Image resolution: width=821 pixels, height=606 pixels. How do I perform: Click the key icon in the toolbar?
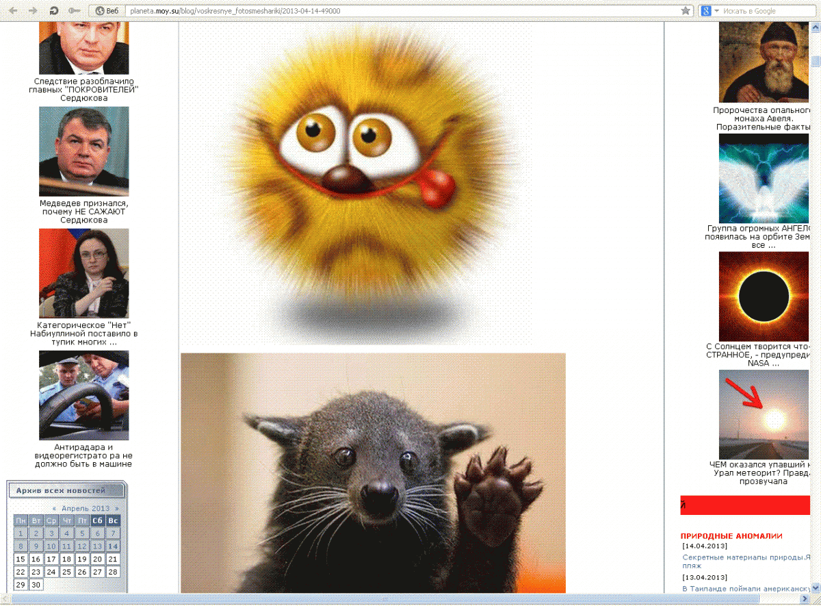click(x=74, y=11)
